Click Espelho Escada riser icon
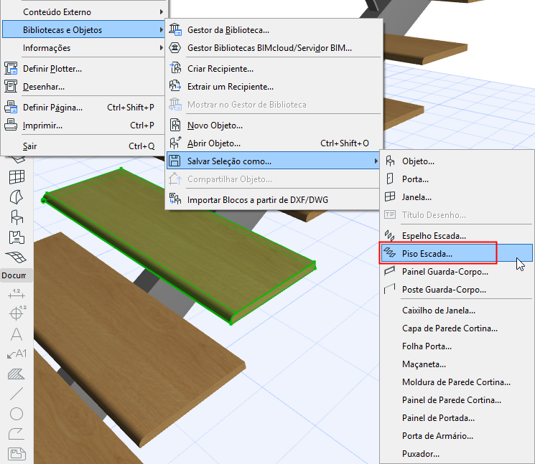535x464 pixels. [390, 235]
